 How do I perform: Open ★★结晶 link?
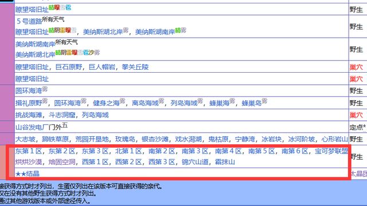tap(28, 174)
